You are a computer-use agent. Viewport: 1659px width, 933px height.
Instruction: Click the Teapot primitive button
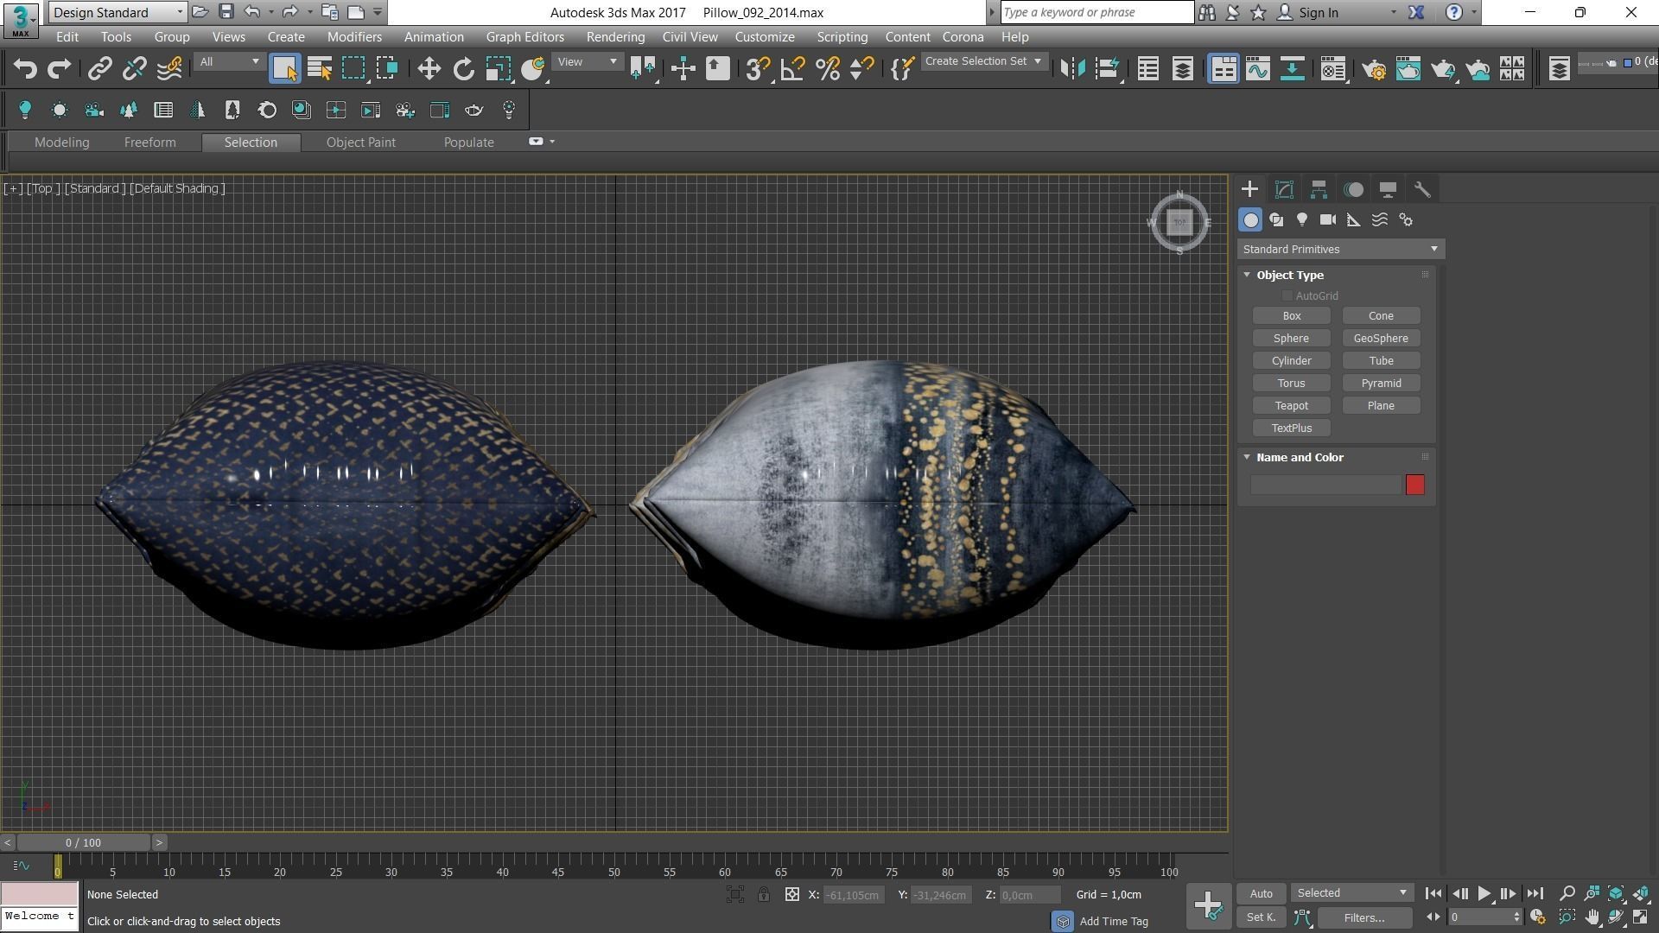pos(1291,406)
